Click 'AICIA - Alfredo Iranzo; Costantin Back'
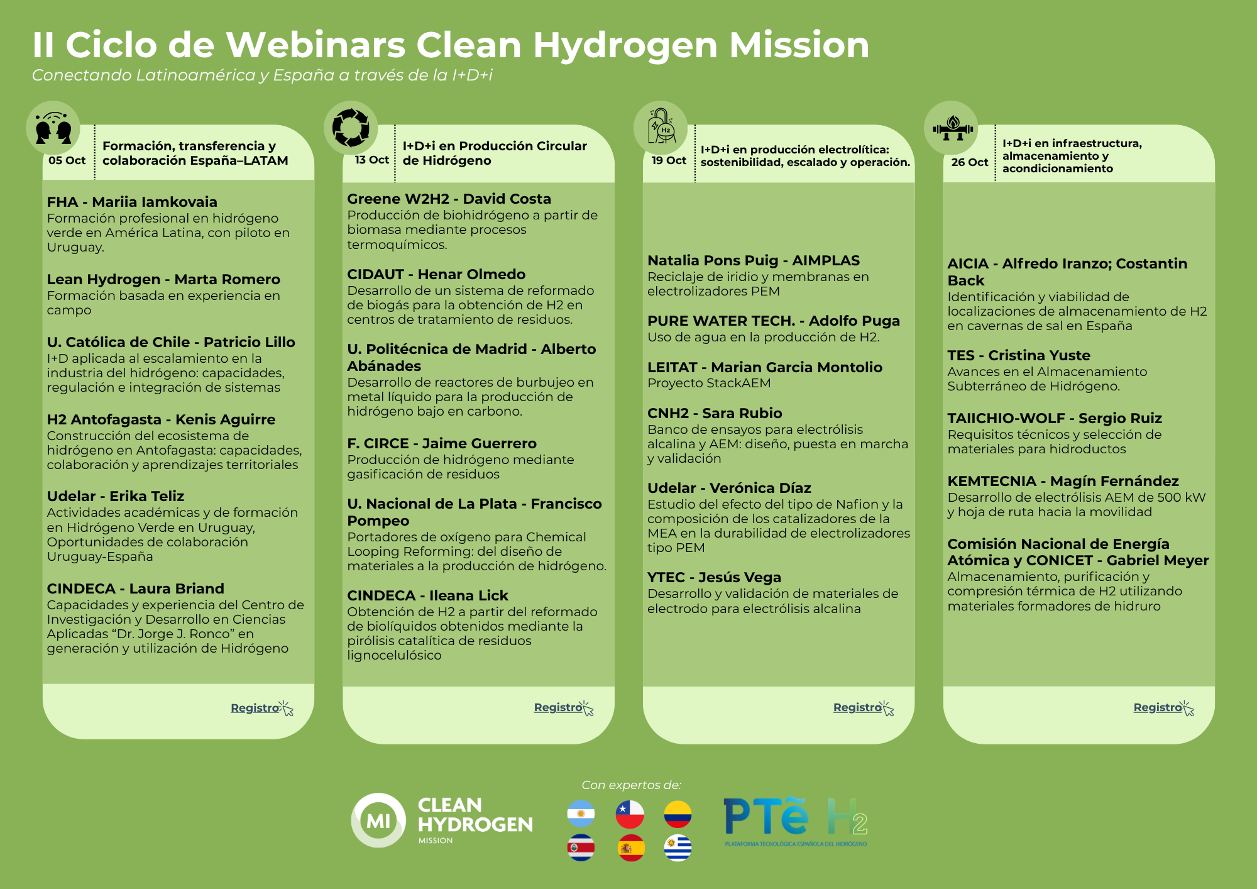The width and height of the screenshot is (1257, 889). 1067,272
